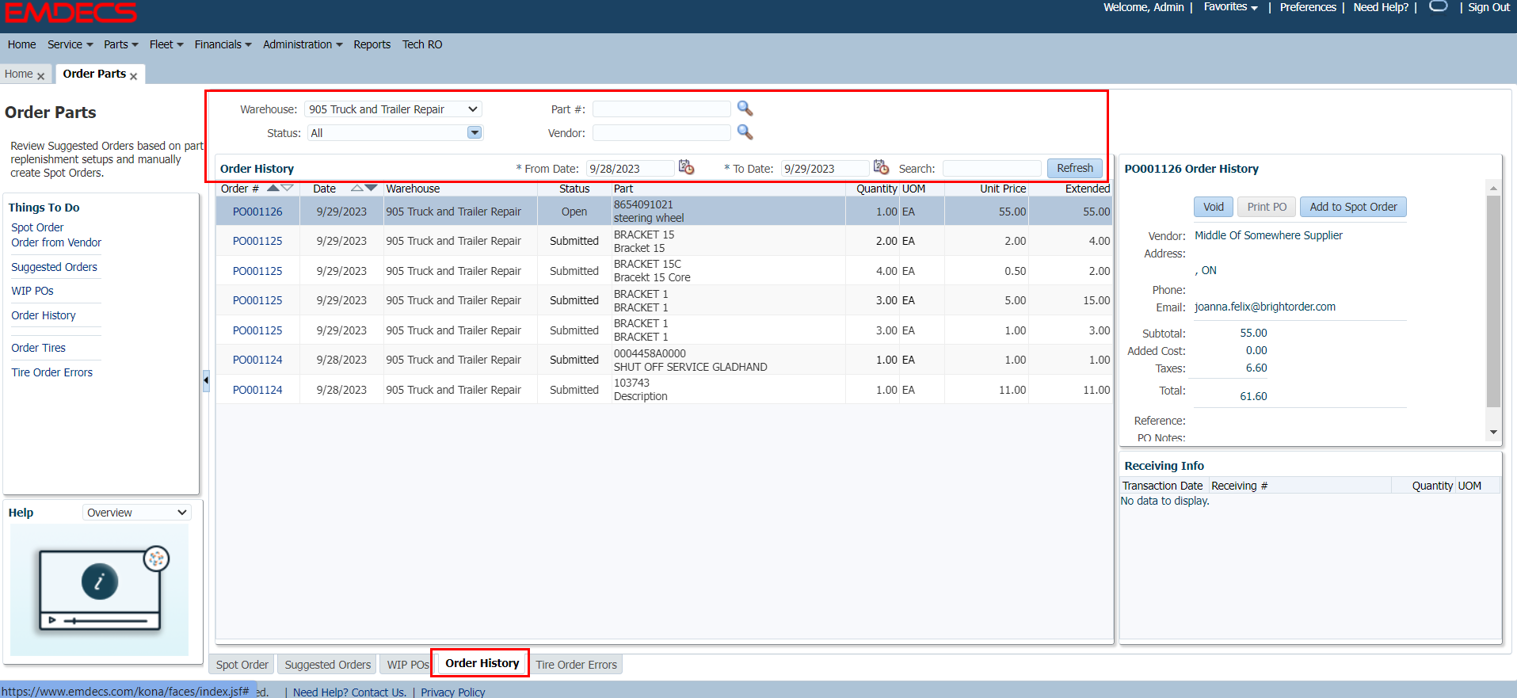Image resolution: width=1517 pixels, height=698 pixels.
Task: Switch to Tire Order Errors bottom tab
Action: [576, 665]
